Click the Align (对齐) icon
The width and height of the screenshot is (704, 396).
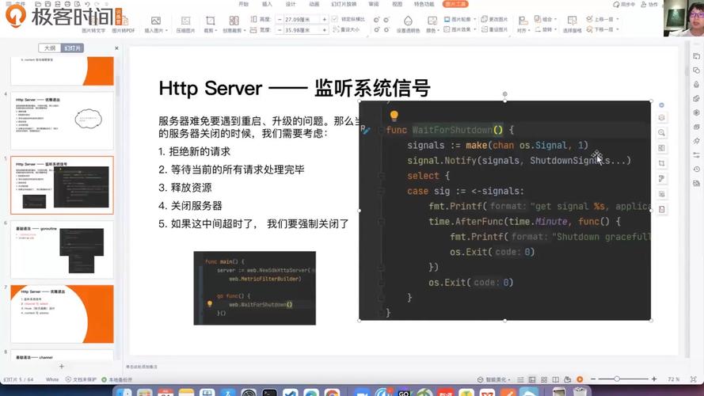pyautogui.click(x=522, y=21)
